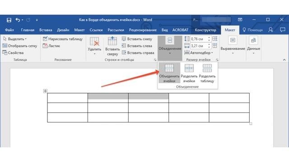Click Разделить таблицу split table

coord(207,73)
